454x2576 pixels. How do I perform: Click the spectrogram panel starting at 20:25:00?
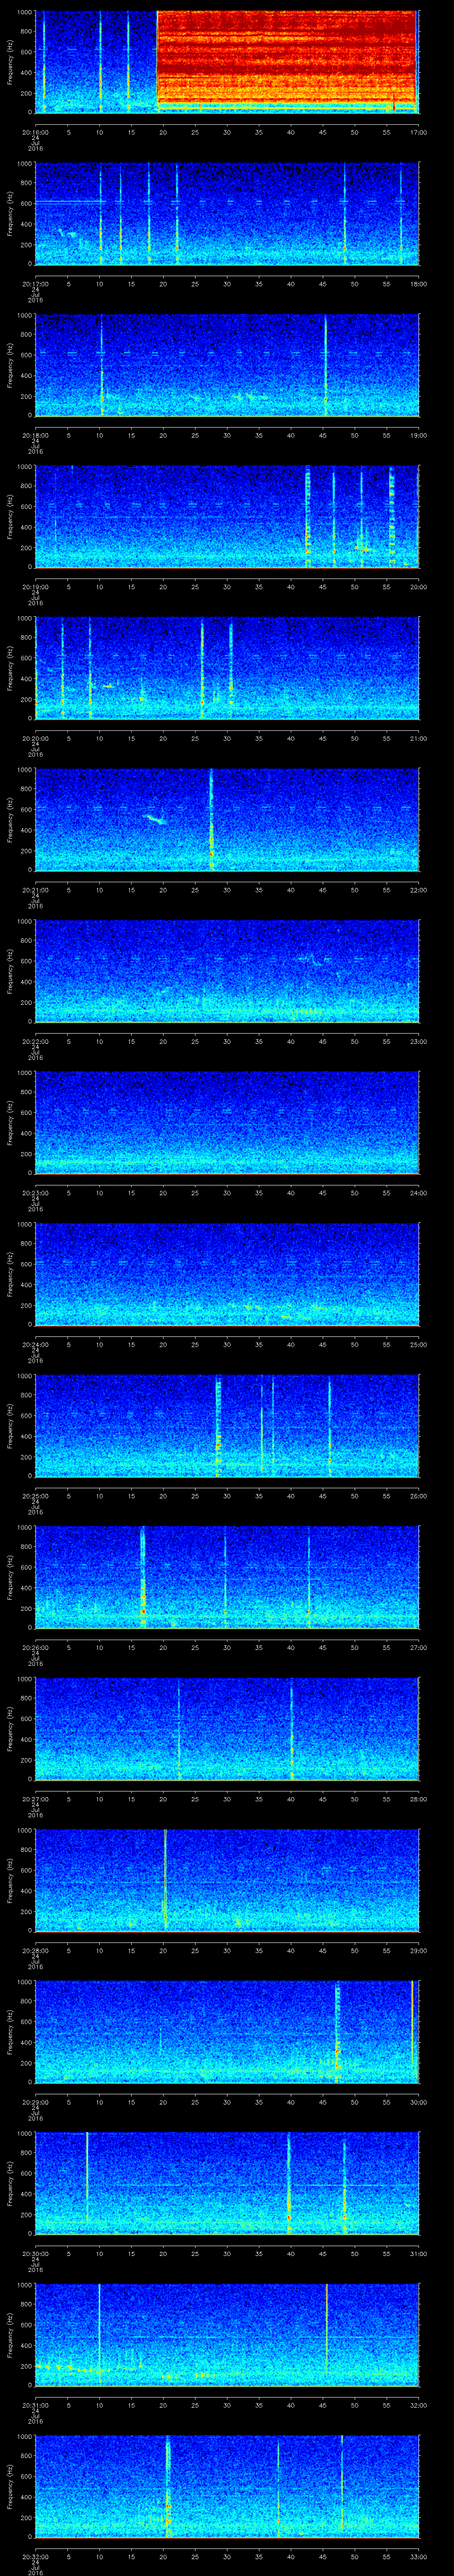[227, 1426]
